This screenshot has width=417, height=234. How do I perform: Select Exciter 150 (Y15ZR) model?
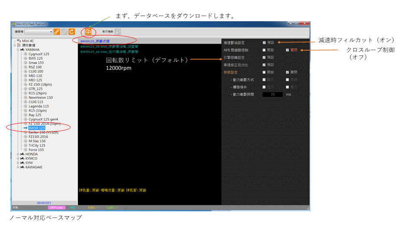pyautogui.click(x=43, y=133)
